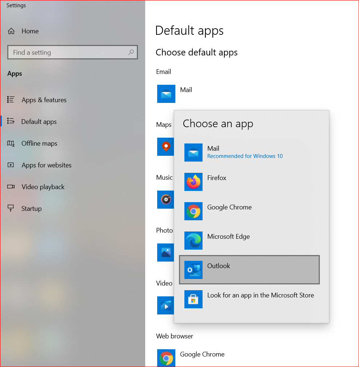Open Apps for websites page
This screenshot has height=367, width=359.
point(46,165)
